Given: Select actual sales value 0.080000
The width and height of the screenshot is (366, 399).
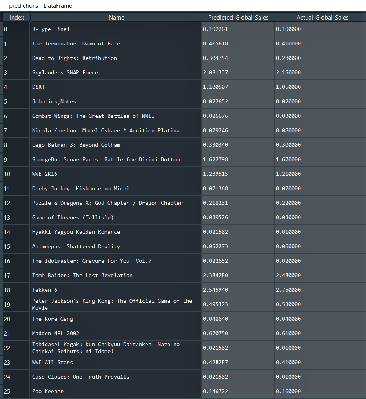Looking at the screenshot, I should [x=320, y=130].
